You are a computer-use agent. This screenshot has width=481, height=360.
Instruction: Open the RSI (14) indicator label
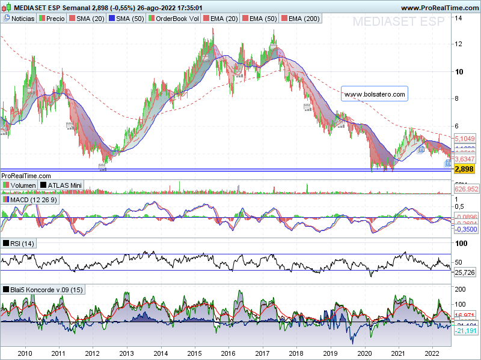(19, 244)
